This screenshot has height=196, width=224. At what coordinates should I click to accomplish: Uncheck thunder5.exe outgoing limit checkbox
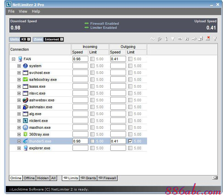[130, 141]
